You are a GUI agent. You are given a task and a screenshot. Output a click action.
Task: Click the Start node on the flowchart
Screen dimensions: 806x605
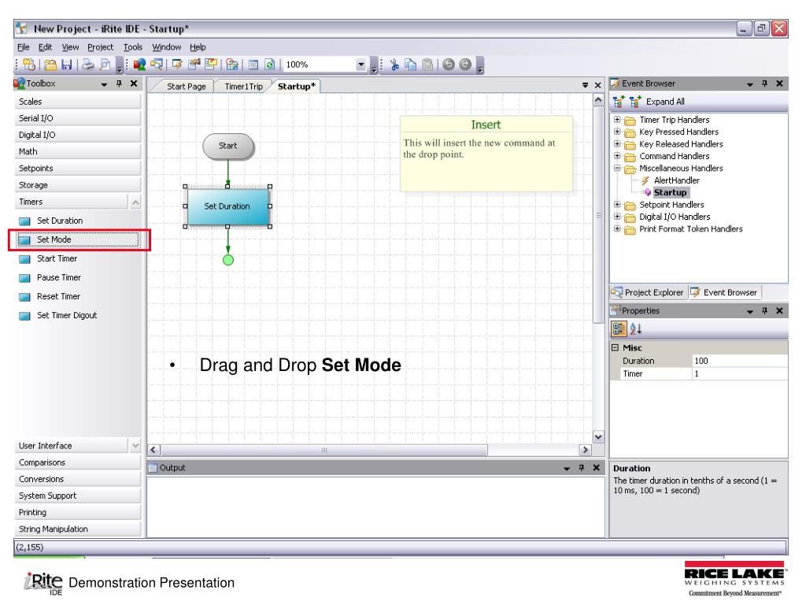[x=227, y=146]
